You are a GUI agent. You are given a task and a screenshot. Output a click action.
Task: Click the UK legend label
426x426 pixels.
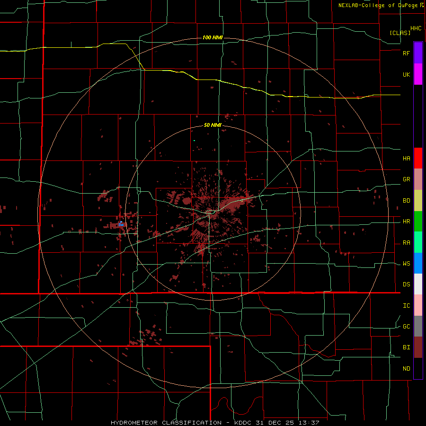406,74
